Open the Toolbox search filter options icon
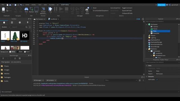The height and width of the screenshot is (101, 180). [x=30, y=27]
